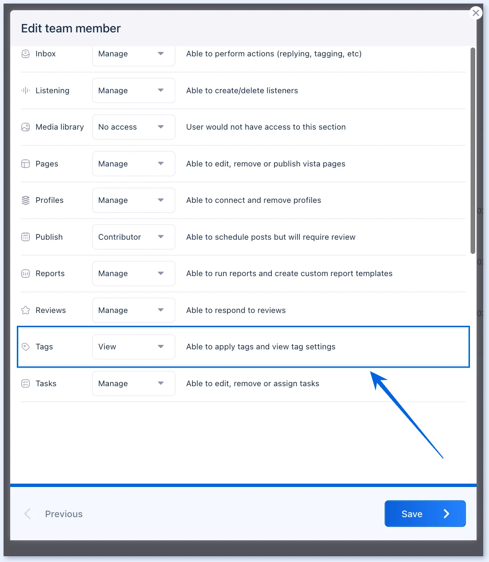Viewport: 489px width, 562px height.
Task: Save the team member changes
Action: click(x=425, y=514)
